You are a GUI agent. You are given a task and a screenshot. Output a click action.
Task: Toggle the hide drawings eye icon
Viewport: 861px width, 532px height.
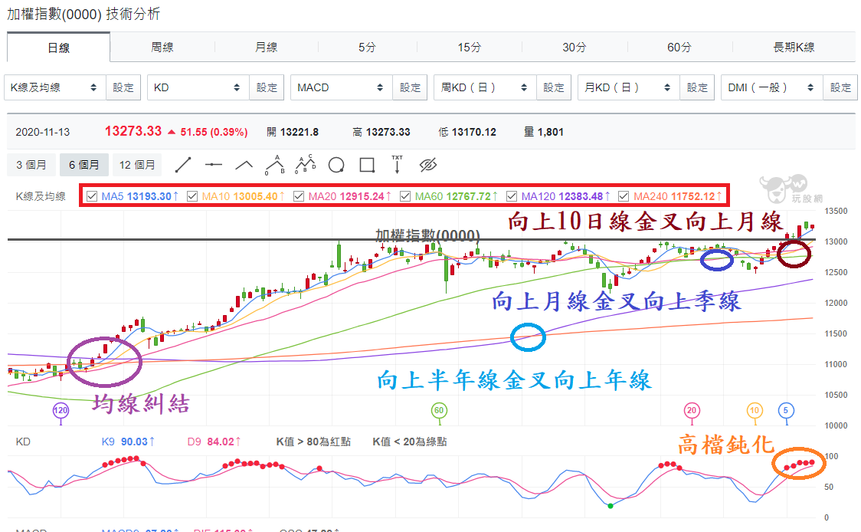point(427,165)
